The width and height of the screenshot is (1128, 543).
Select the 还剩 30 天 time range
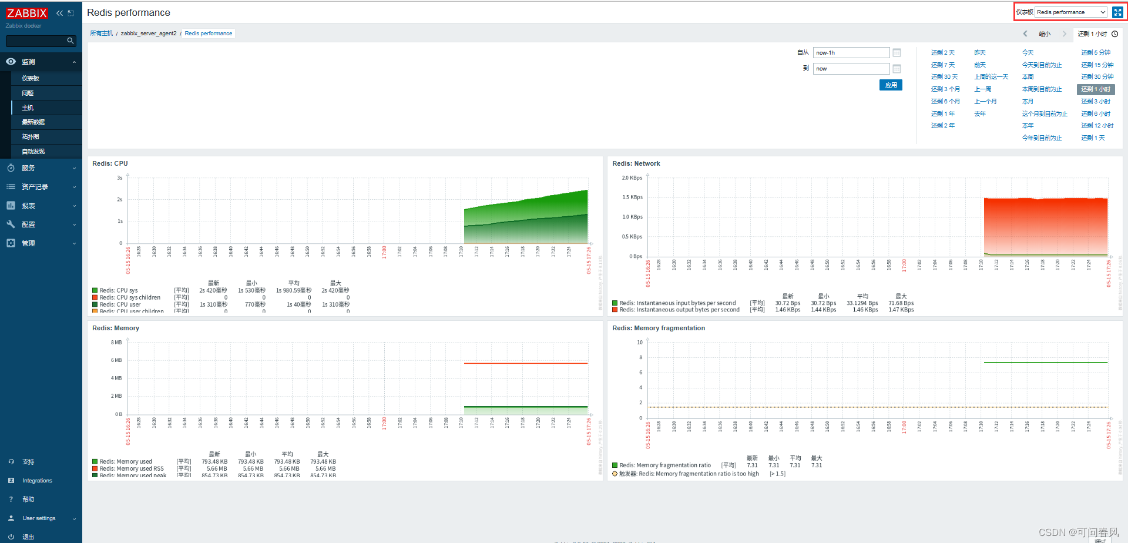click(x=945, y=77)
